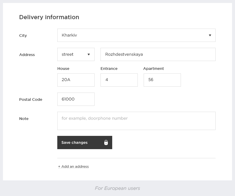
Task: Click the Postal Code field showing 61000
Action: 76,99
